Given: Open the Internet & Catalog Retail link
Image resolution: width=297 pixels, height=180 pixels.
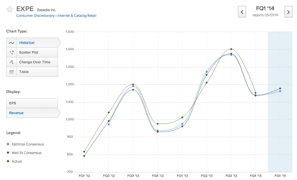Looking at the screenshot, I should coord(77,16).
